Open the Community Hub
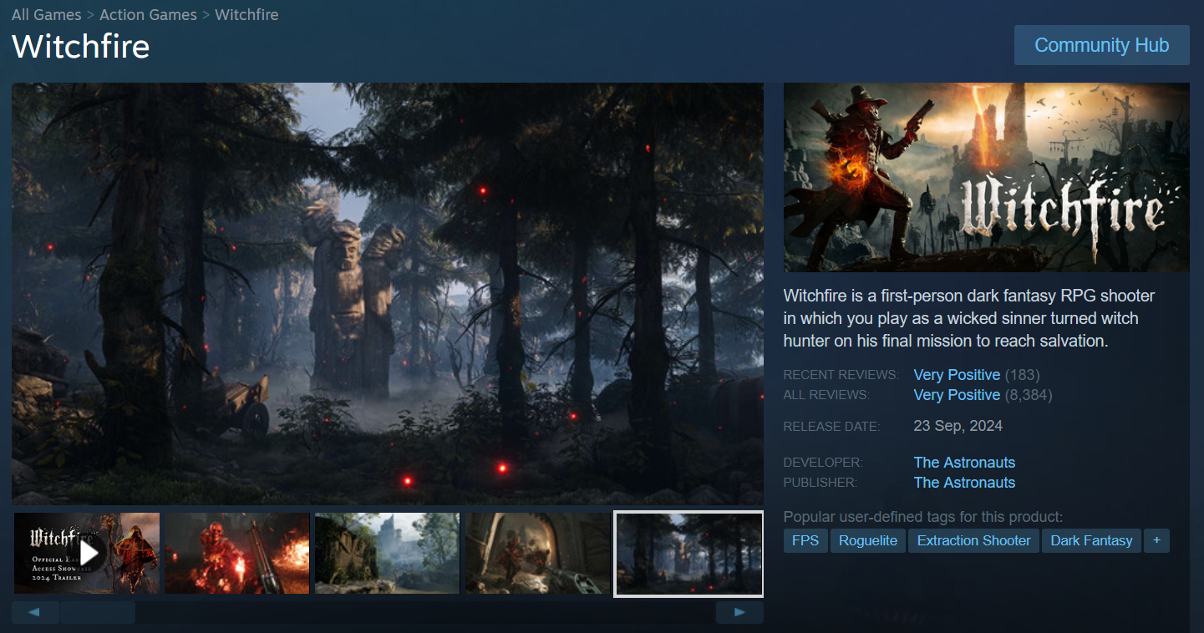The image size is (1204, 633). click(1101, 45)
